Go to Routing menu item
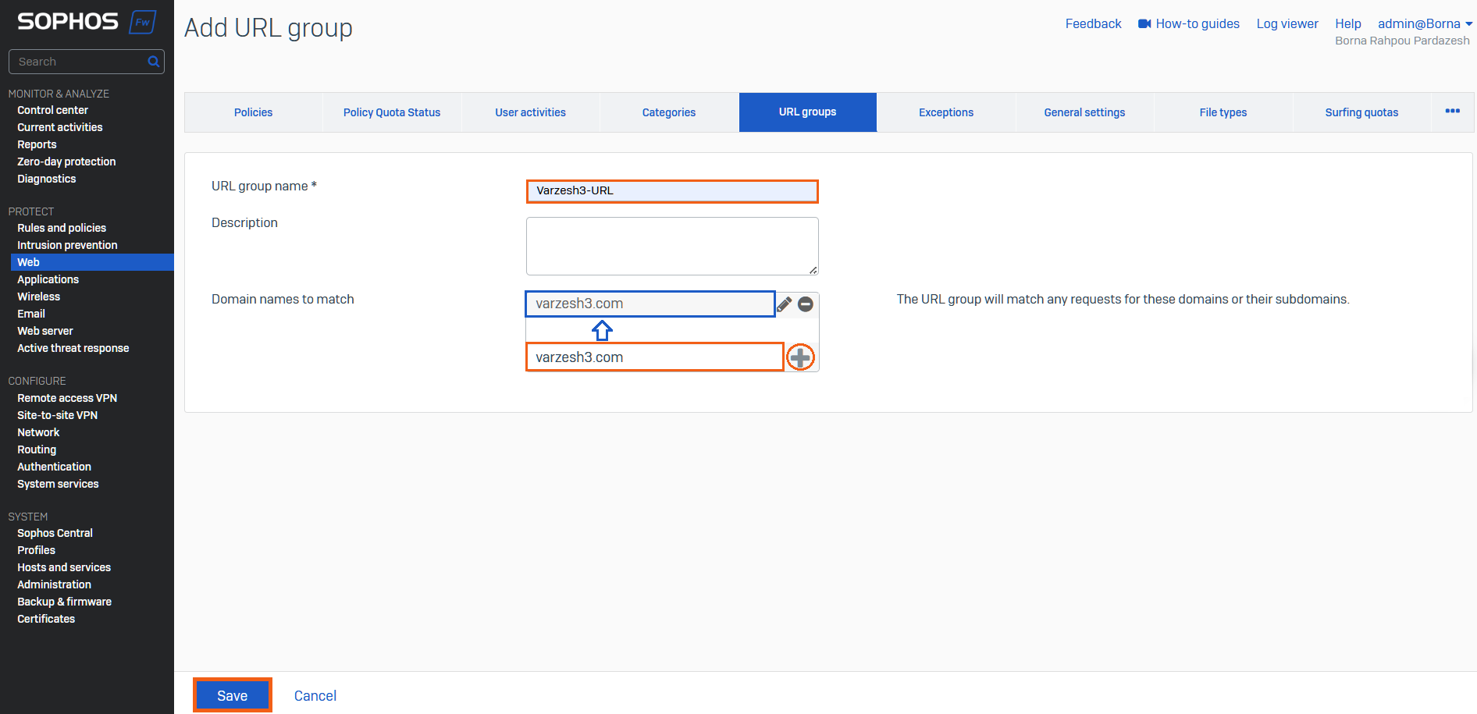 coord(37,449)
